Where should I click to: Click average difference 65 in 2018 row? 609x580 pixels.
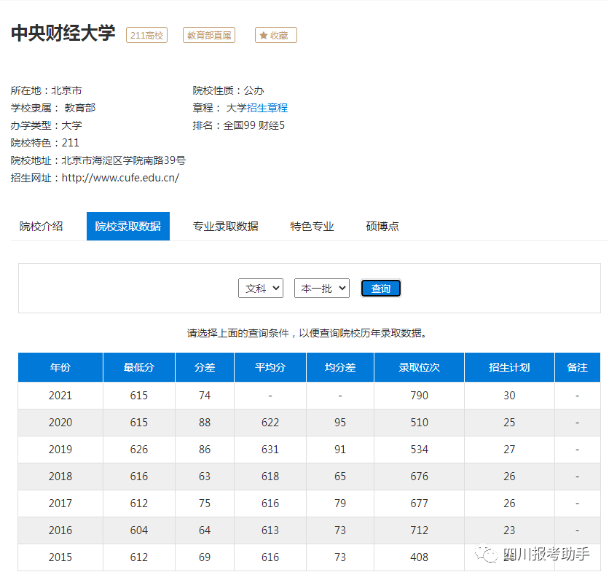tap(340, 477)
